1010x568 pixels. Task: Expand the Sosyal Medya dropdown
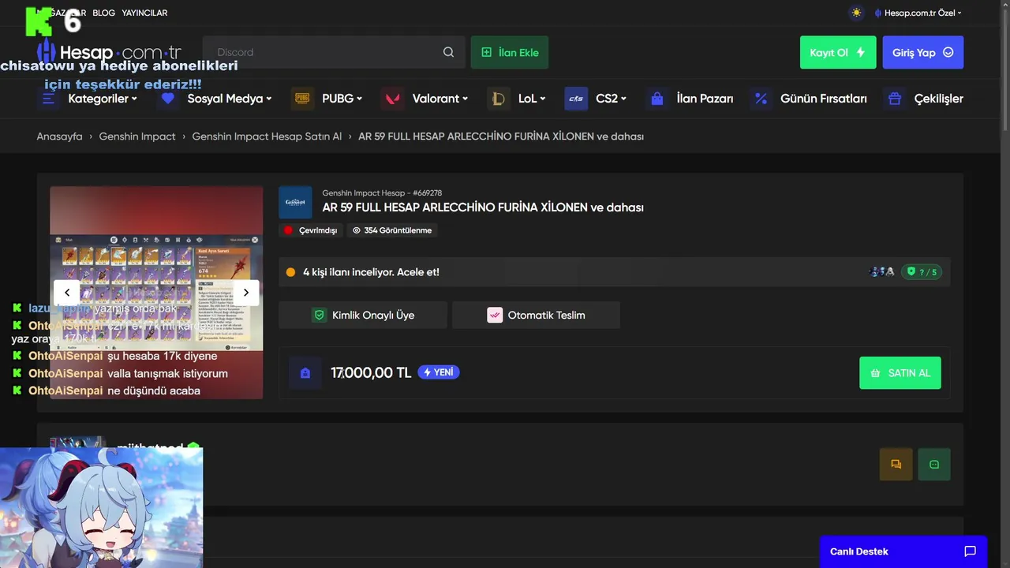(x=230, y=99)
